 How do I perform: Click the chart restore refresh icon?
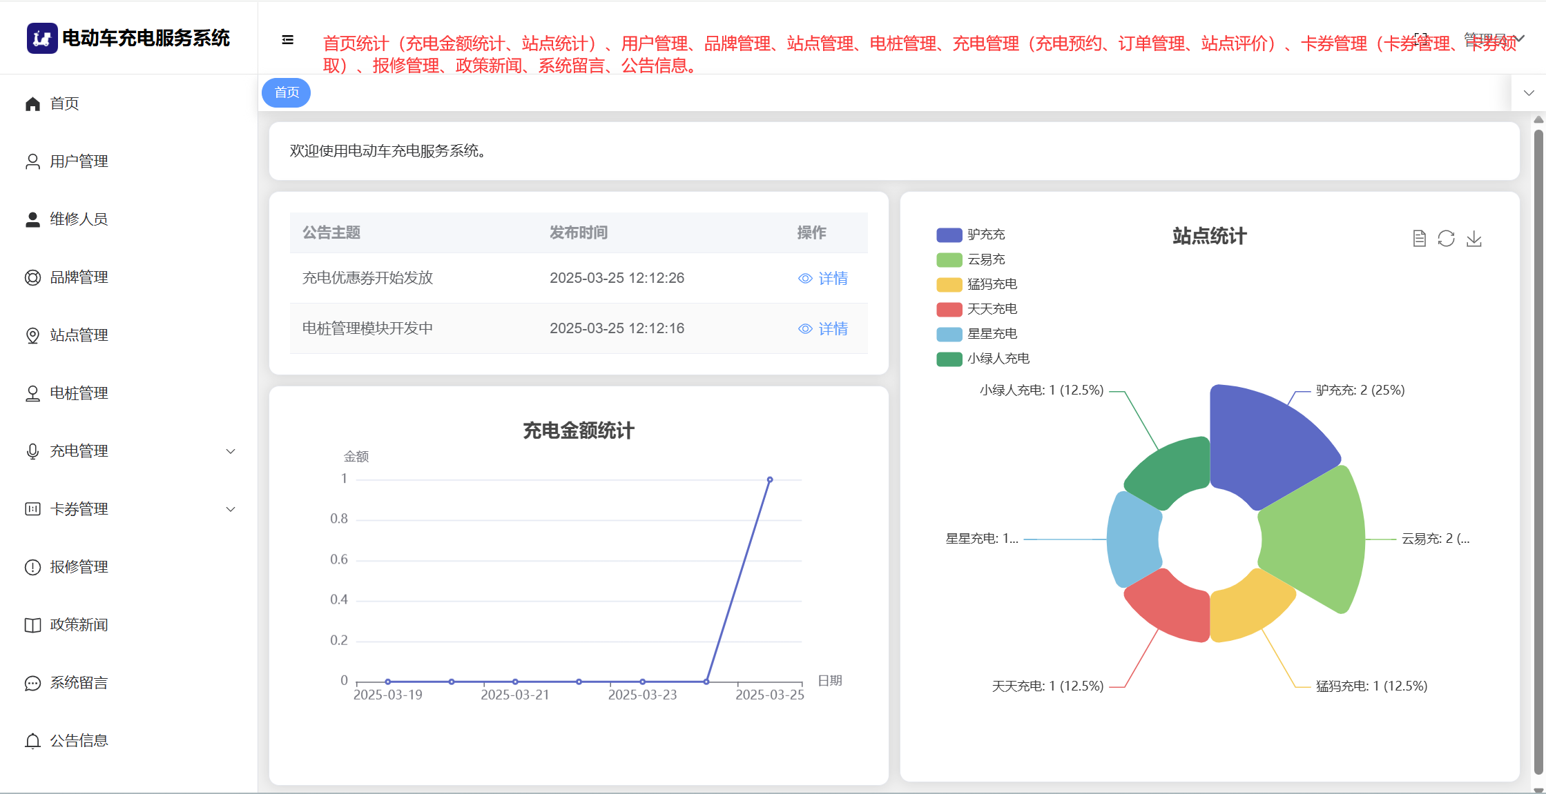pyautogui.click(x=1446, y=239)
